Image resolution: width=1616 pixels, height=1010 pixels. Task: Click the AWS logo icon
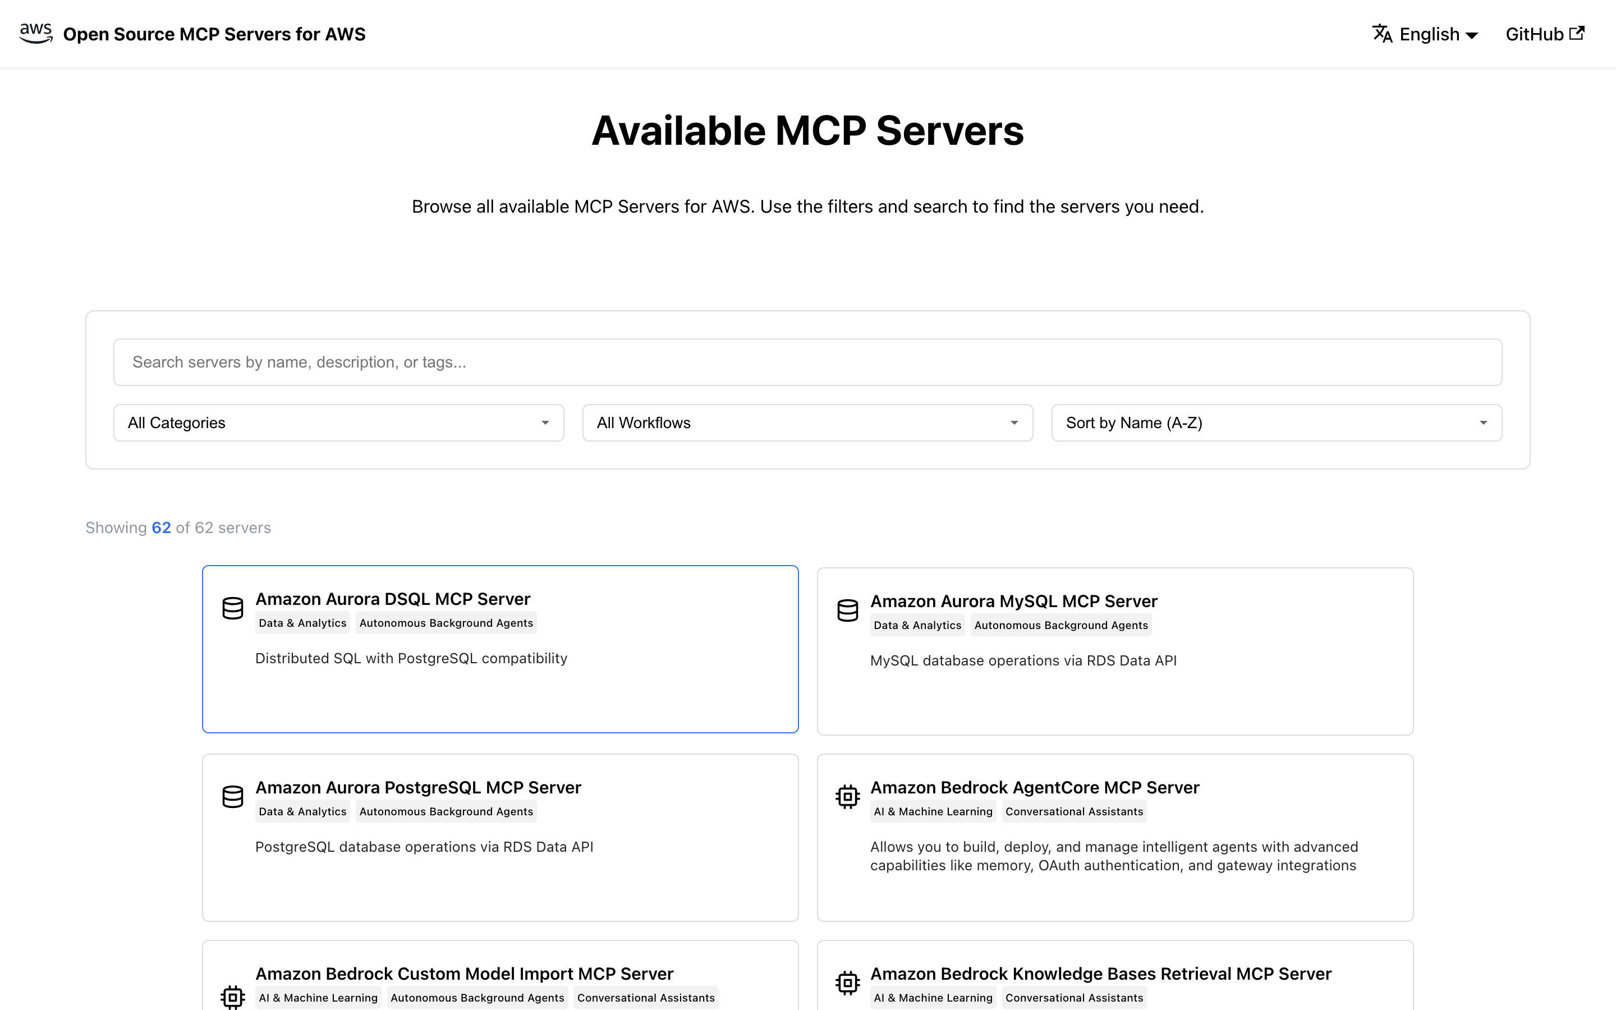(36, 34)
